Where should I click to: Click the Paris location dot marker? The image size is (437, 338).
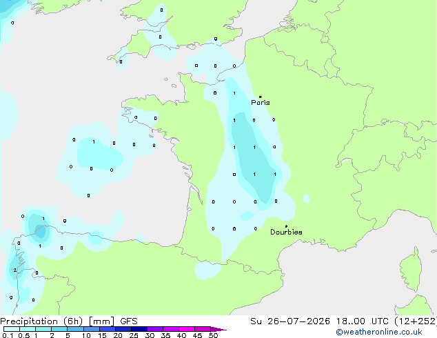coord(261,97)
